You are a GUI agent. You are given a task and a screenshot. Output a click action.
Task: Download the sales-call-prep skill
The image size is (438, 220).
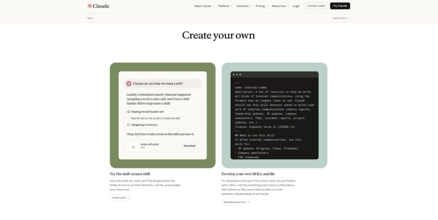189,146
